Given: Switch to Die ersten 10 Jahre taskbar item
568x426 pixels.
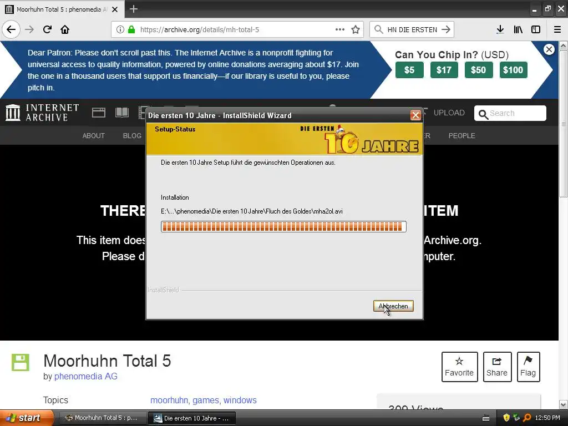Looking at the screenshot, I should click(192, 418).
